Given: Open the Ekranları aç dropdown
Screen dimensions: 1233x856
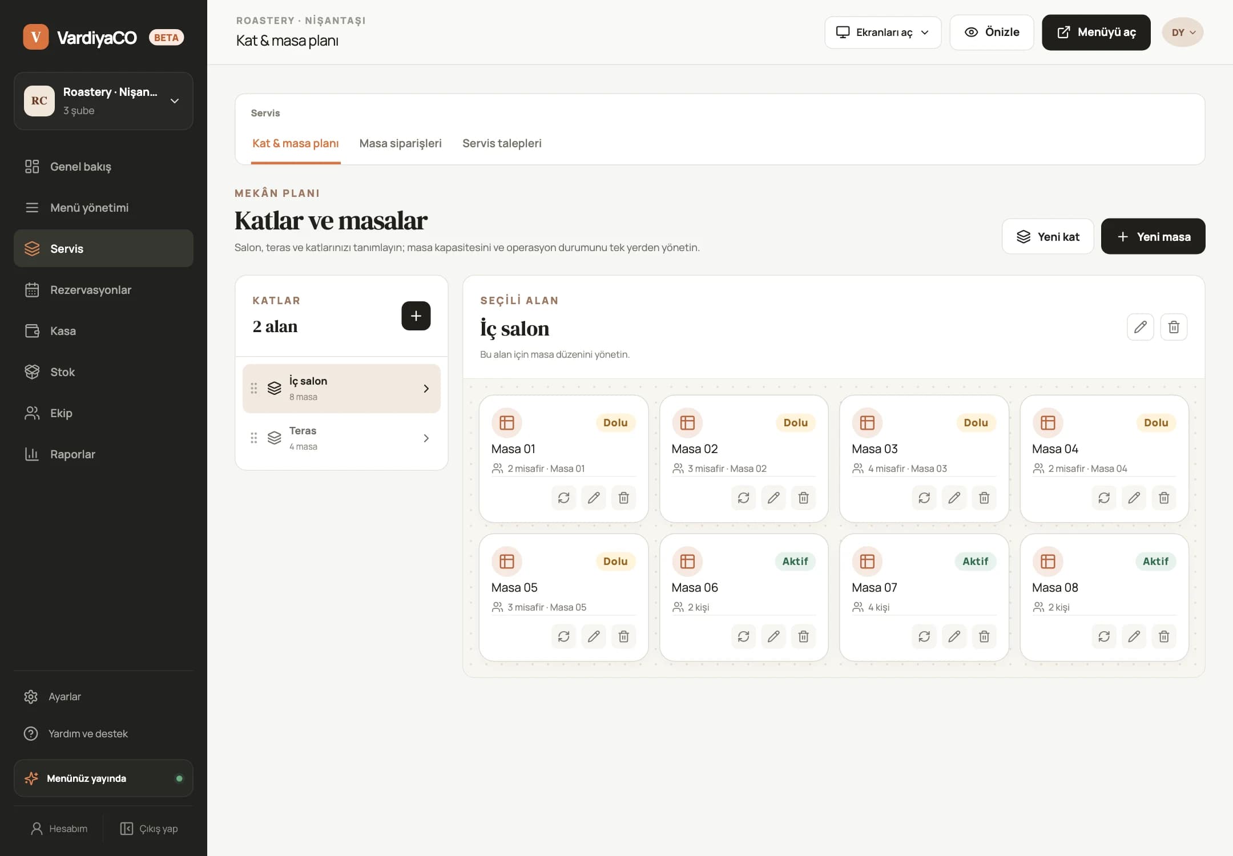Looking at the screenshot, I should (x=883, y=33).
